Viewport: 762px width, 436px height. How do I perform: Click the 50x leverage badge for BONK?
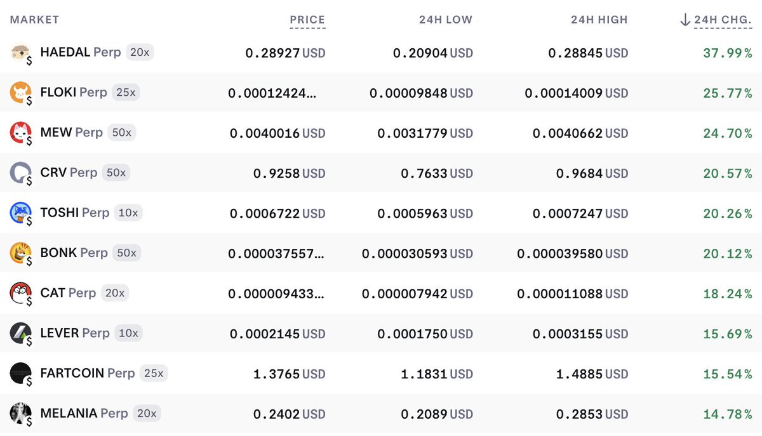126,253
